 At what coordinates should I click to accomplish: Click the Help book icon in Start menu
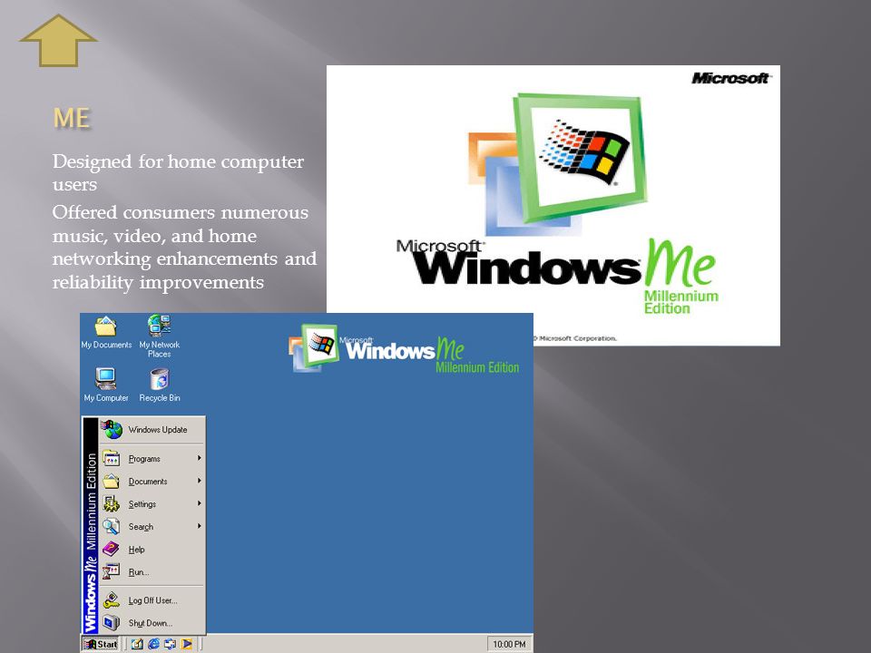tap(111, 550)
